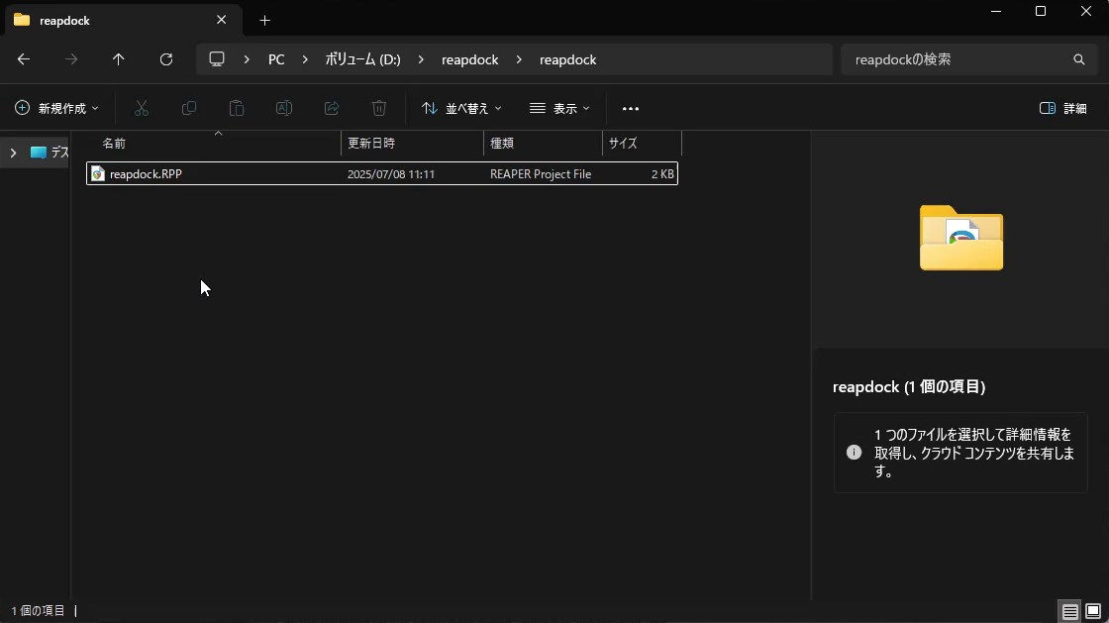The height and width of the screenshot is (623, 1109).
Task: Click the folder icon in reapdock tab
Action: [22, 20]
